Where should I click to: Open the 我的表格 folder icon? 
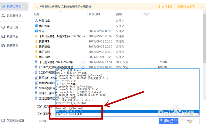(36, 47)
